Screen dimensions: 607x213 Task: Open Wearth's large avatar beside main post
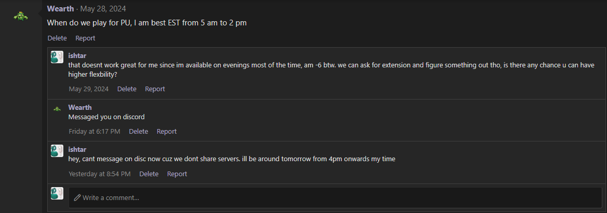[21, 16]
